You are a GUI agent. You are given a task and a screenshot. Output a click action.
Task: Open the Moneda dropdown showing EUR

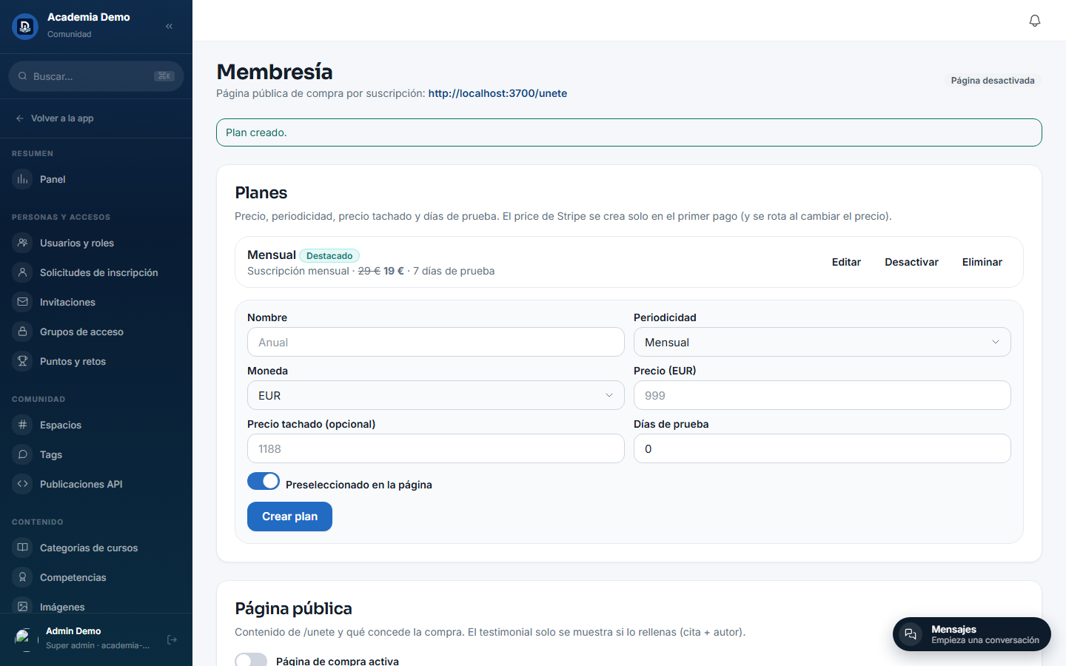(435, 395)
